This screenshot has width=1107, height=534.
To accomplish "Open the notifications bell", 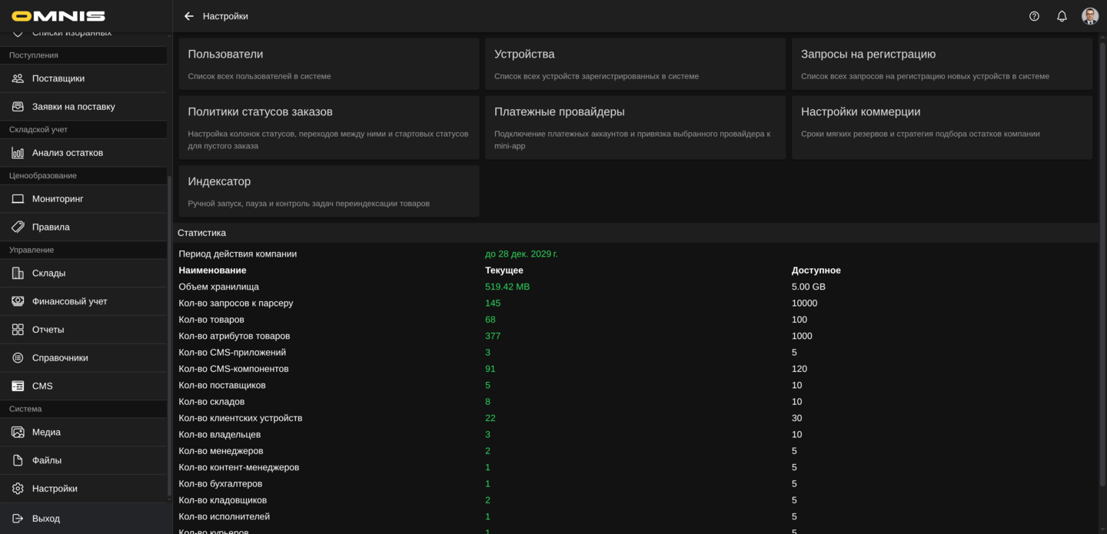I will [1062, 16].
